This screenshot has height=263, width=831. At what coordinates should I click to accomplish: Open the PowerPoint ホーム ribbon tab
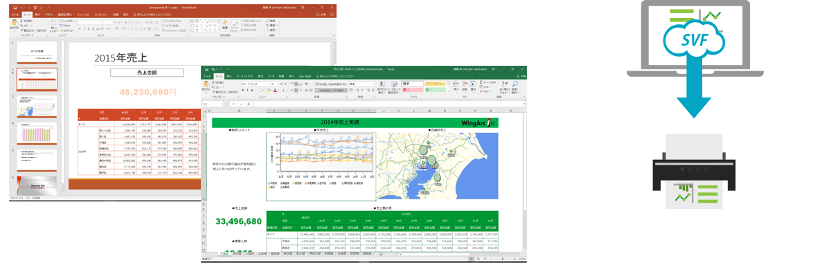click(27, 15)
